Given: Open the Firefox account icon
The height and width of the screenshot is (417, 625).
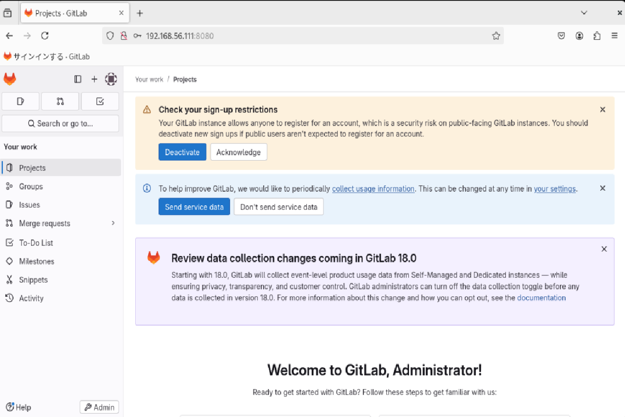Looking at the screenshot, I should (x=579, y=36).
